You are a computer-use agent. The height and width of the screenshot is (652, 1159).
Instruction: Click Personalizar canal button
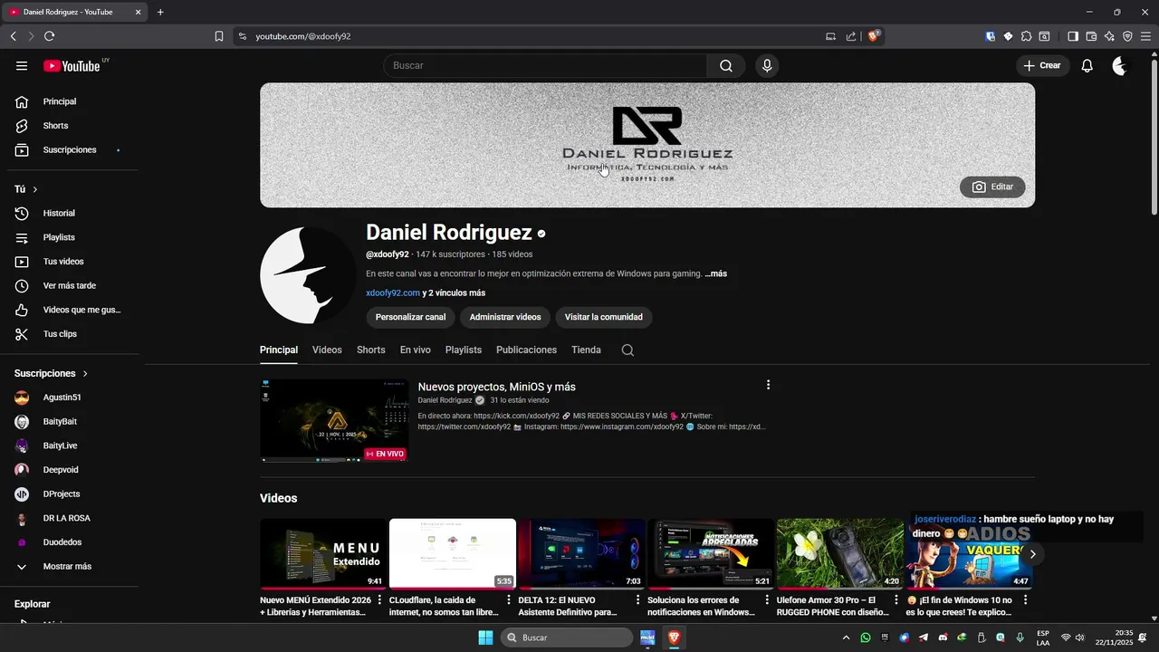pyautogui.click(x=410, y=317)
